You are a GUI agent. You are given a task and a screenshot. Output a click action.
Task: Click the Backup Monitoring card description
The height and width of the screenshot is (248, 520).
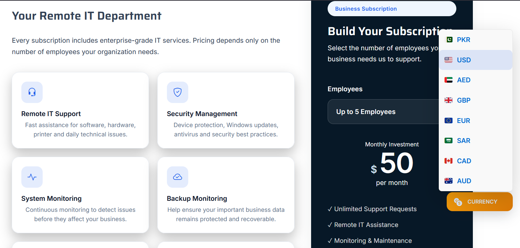tap(226, 214)
